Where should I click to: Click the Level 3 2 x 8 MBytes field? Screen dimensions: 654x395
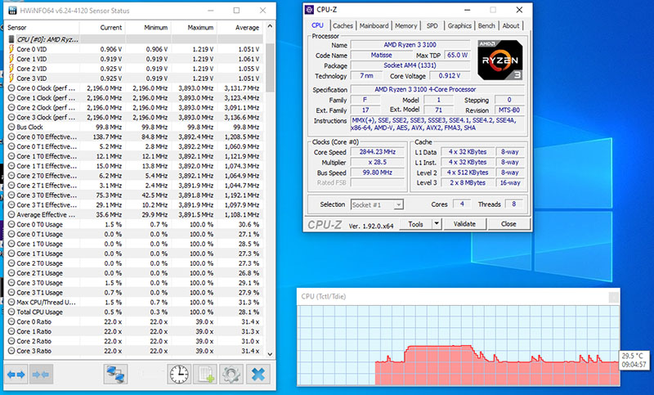(468, 182)
